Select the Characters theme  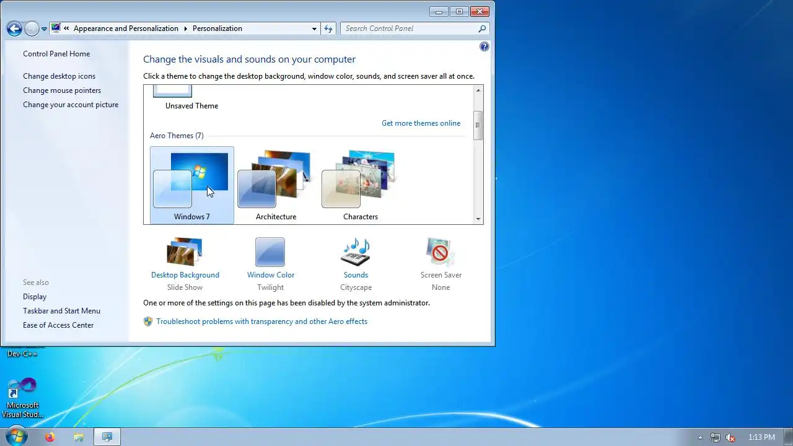click(361, 185)
